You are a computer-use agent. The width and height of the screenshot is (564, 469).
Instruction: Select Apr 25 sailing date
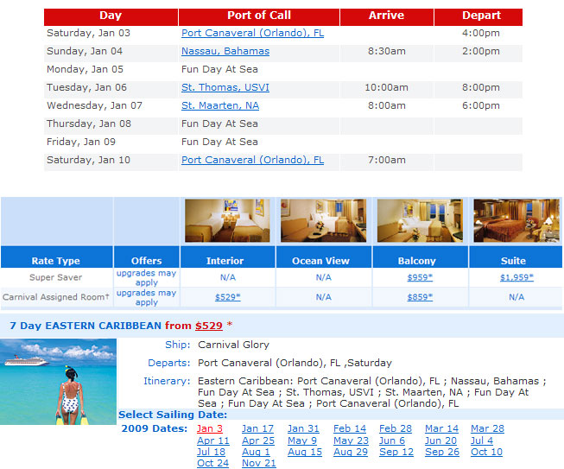258,440
